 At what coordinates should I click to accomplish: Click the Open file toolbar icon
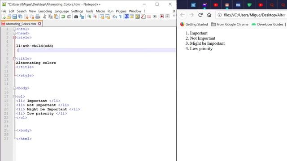(x=9, y=17)
